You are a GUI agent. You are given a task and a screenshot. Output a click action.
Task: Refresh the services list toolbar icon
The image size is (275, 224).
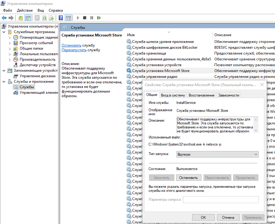[44, 18]
